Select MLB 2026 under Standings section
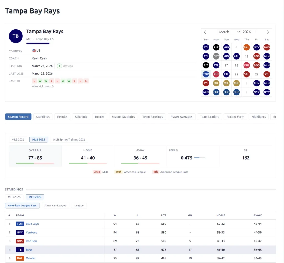The image size is (284, 263). pos(14,197)
